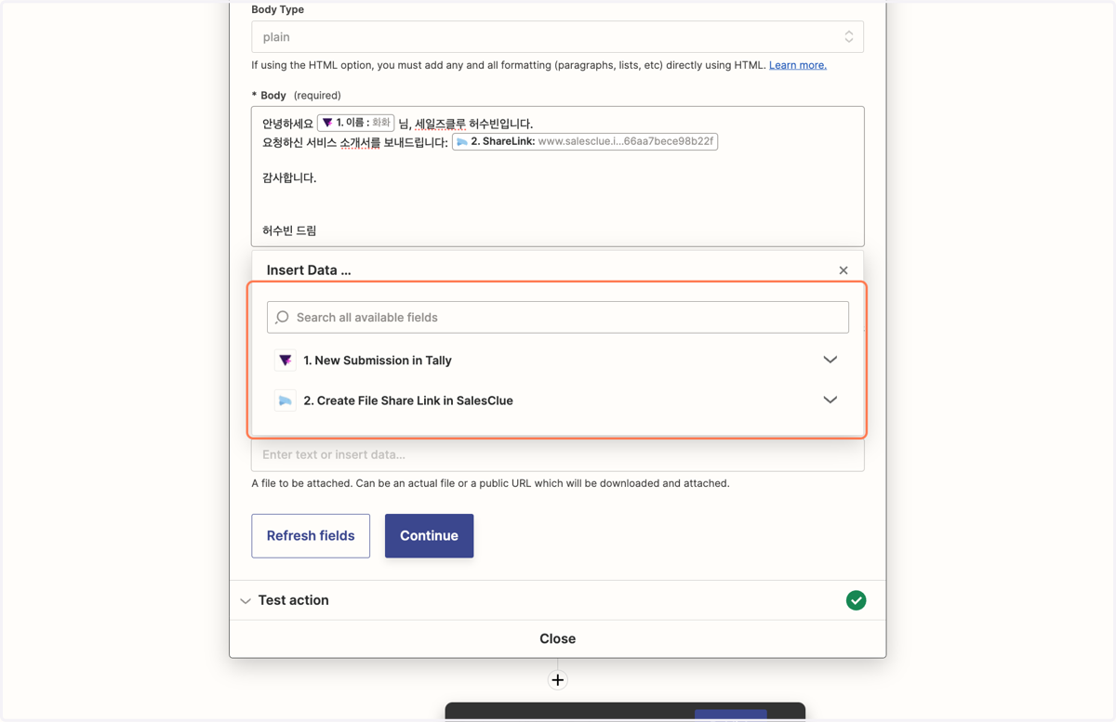Open the Learn more link
1116x722 pixels.
[797, 65]
